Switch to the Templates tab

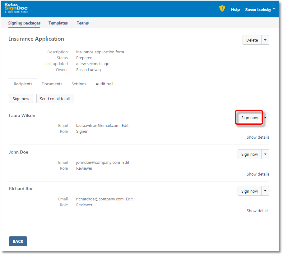tap(58, 23)
